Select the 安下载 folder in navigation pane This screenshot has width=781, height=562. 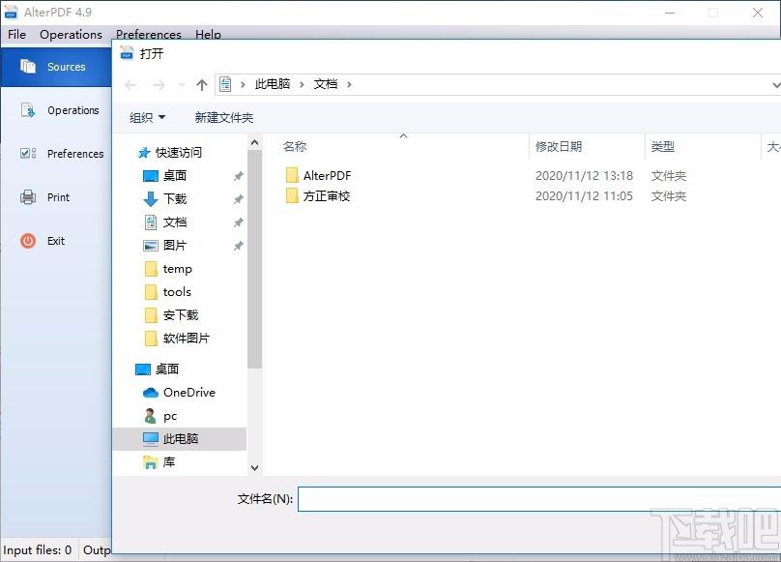181,315
